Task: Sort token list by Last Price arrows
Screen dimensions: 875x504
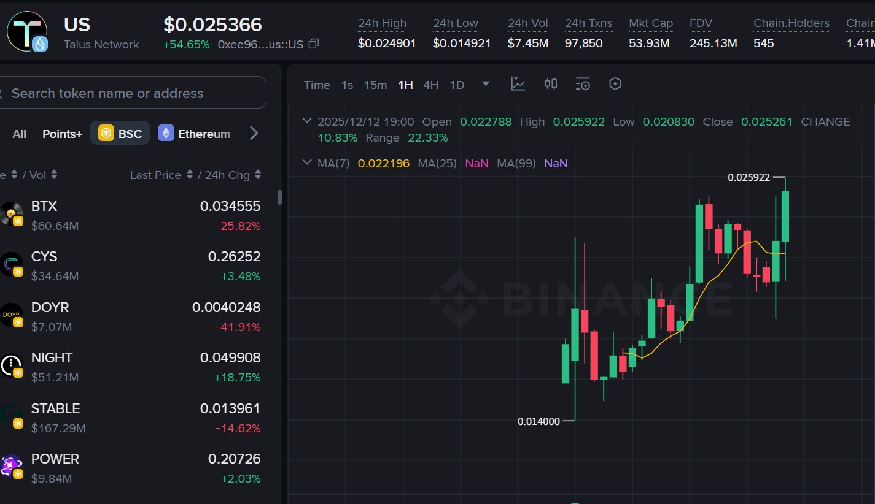Action: pyautogui.click(x=190, y=175)
